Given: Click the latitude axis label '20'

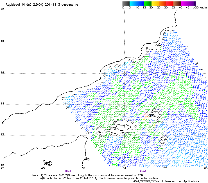Looking at the screenshot, I should tap(2, 9).
